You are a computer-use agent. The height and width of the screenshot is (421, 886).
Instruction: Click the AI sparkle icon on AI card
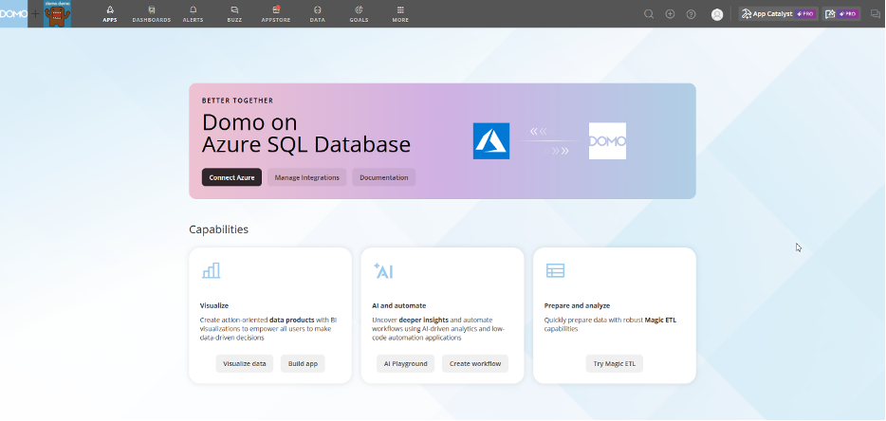(x=383, y=271)
